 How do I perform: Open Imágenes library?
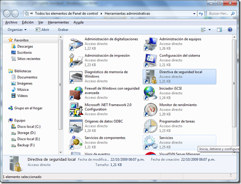[x=25, y=83]
